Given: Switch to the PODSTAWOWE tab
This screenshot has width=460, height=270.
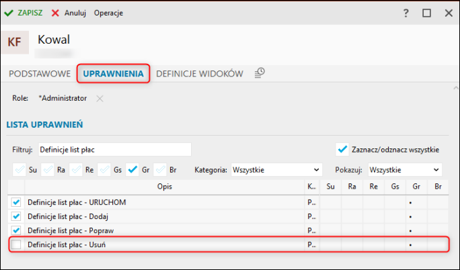Looking at the screenshot, I should coord(40,74).
